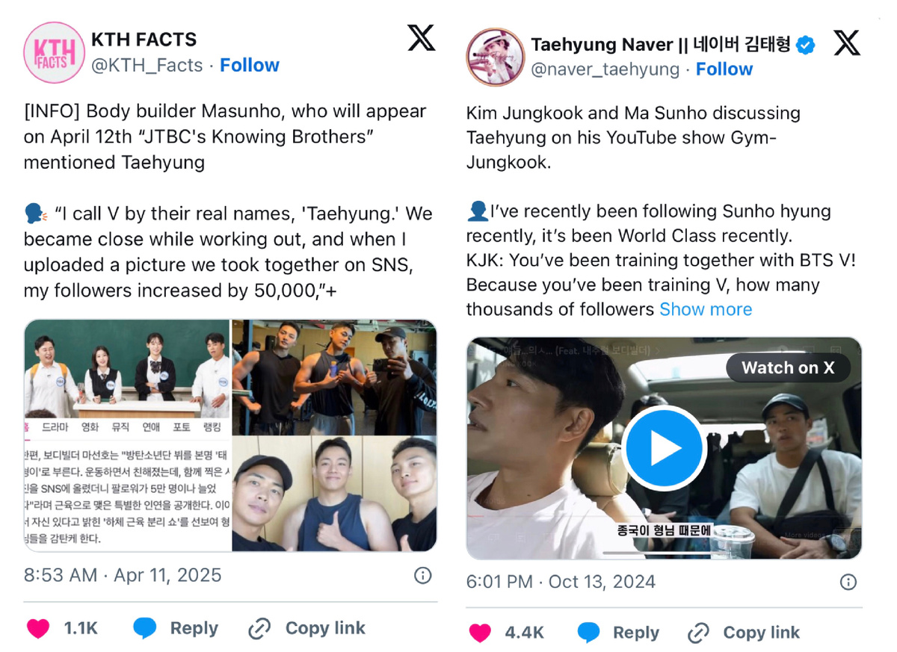The image size is (897, 652).
Task: Click info icon beside Oct 13, 2024 timestamp
Action: (x=848, y=582)
